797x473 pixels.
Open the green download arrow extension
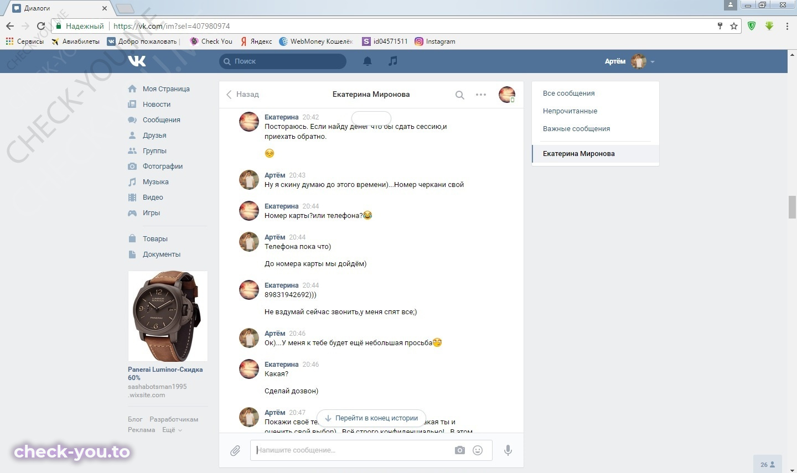coord(769,26)
